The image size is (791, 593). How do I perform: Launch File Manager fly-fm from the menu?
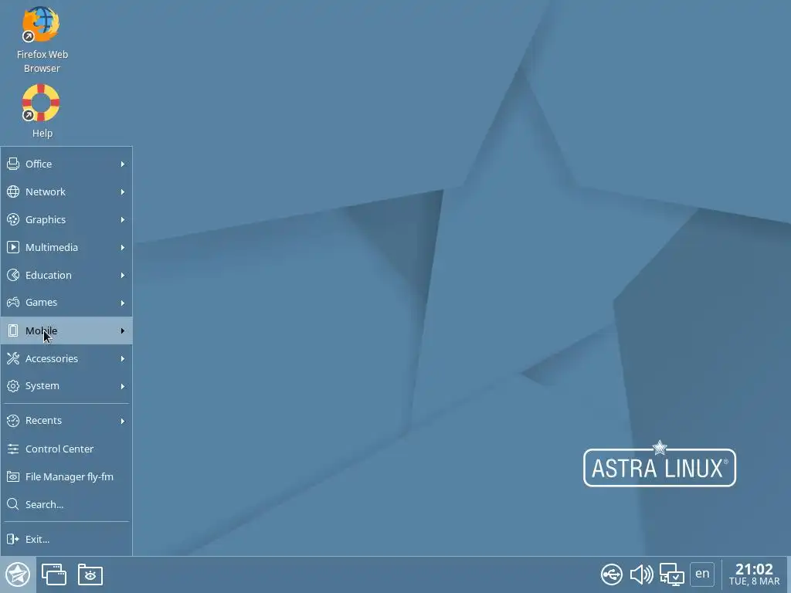tap(66, 476)
